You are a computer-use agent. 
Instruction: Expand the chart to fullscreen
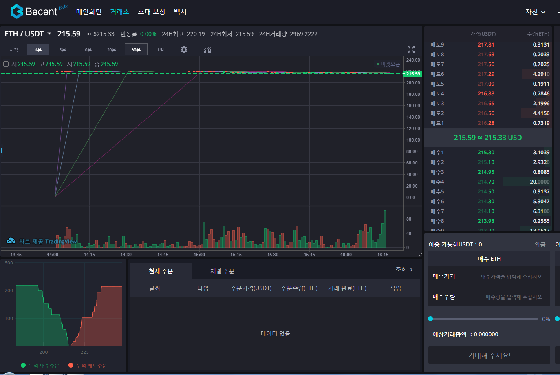[411, 49]
